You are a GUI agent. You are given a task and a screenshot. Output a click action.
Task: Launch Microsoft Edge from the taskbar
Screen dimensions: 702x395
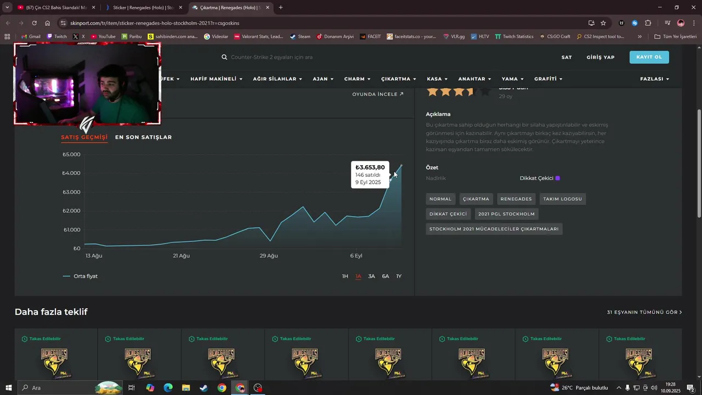pos(168,388)
